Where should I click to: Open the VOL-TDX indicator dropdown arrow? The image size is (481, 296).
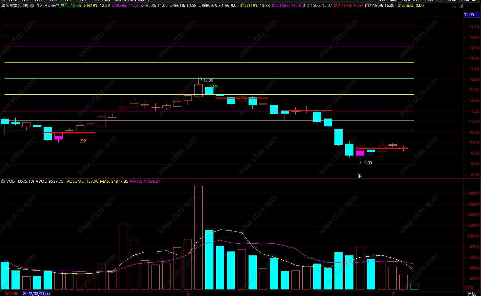pyautogui.click(x=3, y=181)
